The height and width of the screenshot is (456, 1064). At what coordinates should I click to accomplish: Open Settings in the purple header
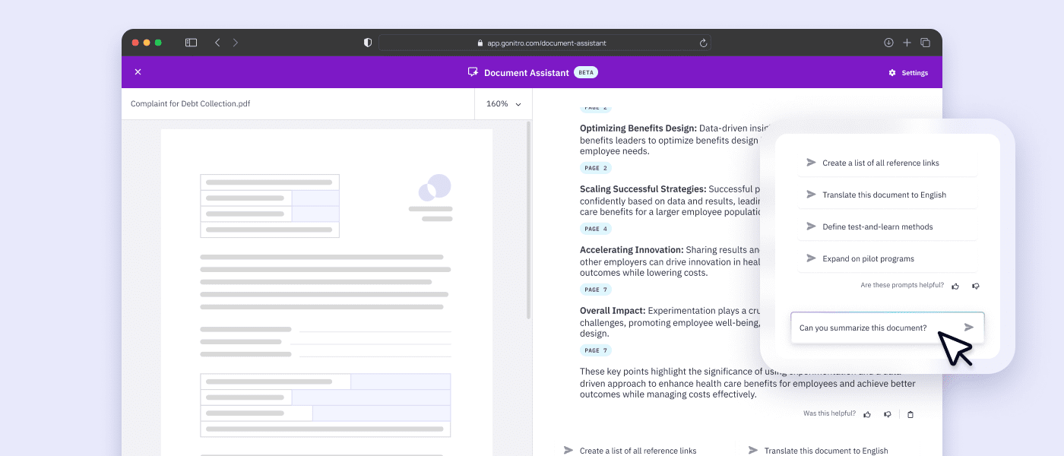[x=908, y=73]
